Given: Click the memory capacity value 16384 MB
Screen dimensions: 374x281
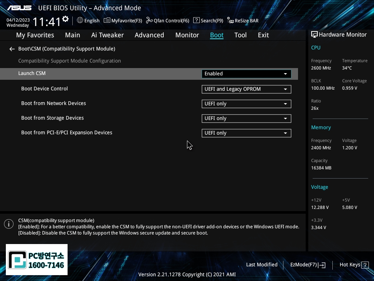Looking at the screenshot, I should (x=321, y=168).
